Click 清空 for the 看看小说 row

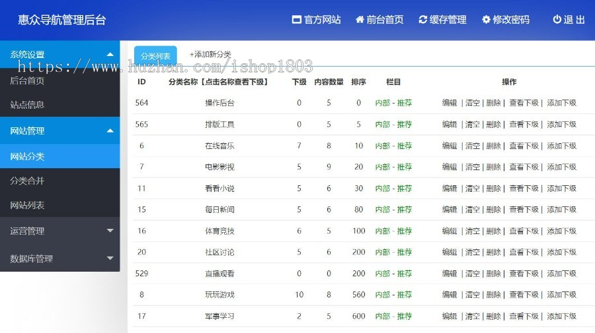point(473,189)
